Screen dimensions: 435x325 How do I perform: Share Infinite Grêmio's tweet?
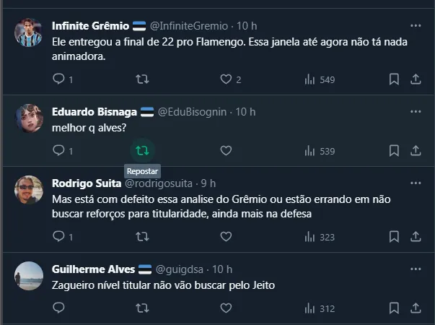coord(416,79)
